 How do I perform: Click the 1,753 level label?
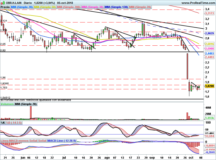click(x=4, y=88)
